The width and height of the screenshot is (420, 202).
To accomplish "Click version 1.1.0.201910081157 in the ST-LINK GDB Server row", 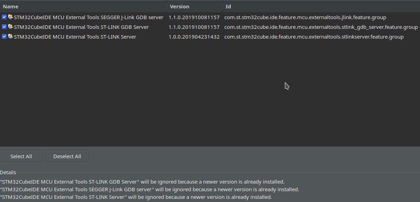I will click(x=194, y=27).
